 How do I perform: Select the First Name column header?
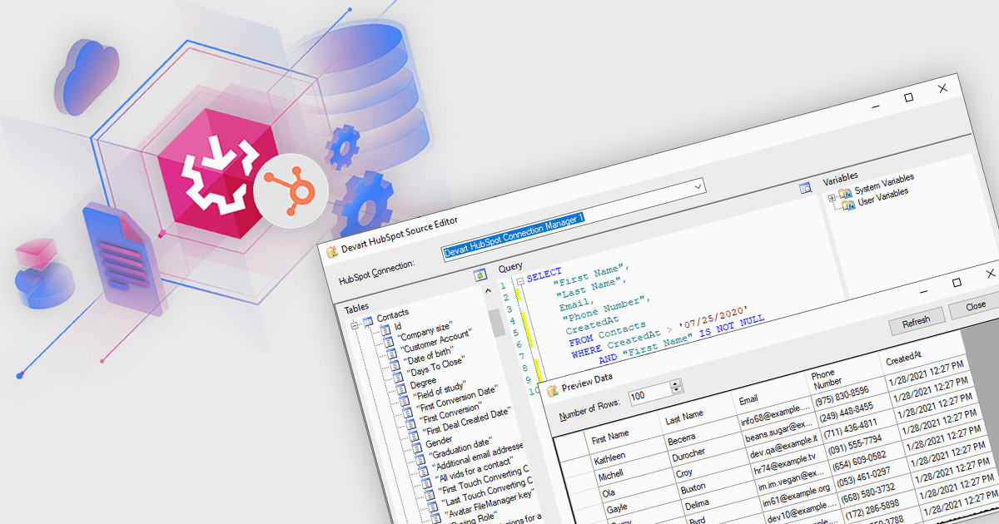(x=609, y=436)
